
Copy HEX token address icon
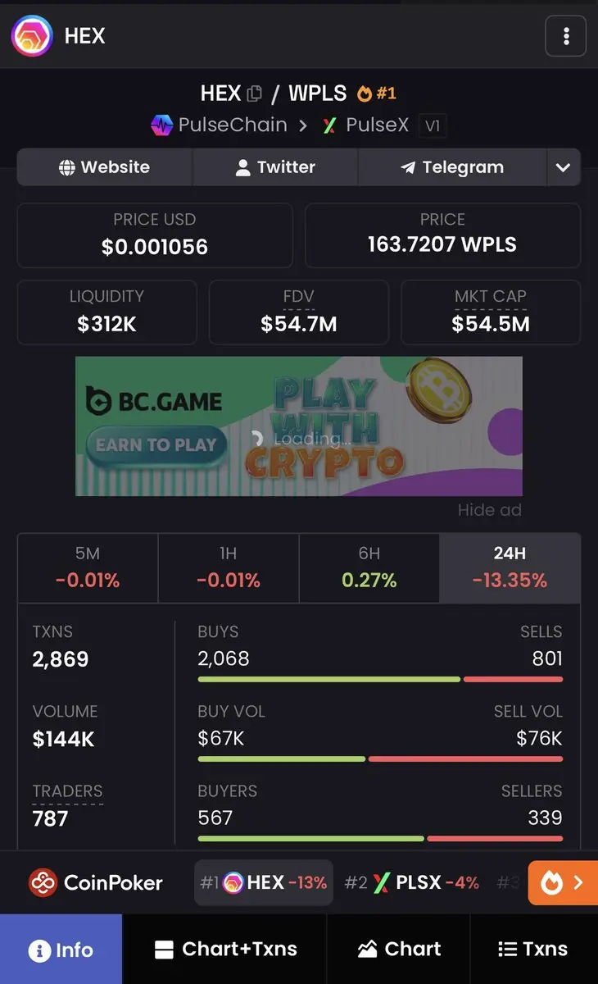coord(254,93)
